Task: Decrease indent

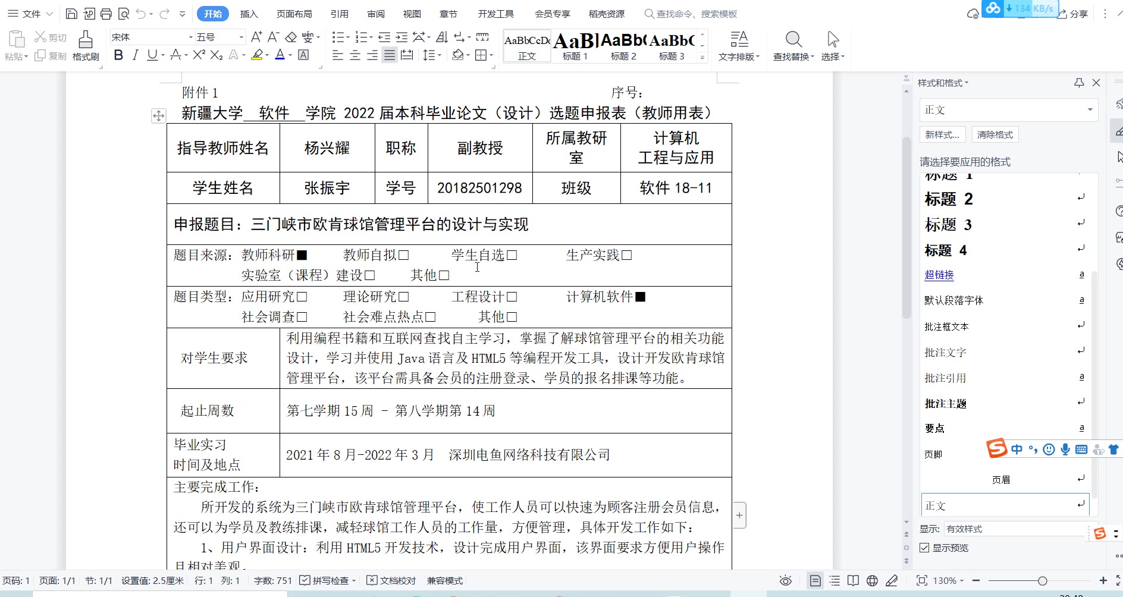Action: point(384,37)
